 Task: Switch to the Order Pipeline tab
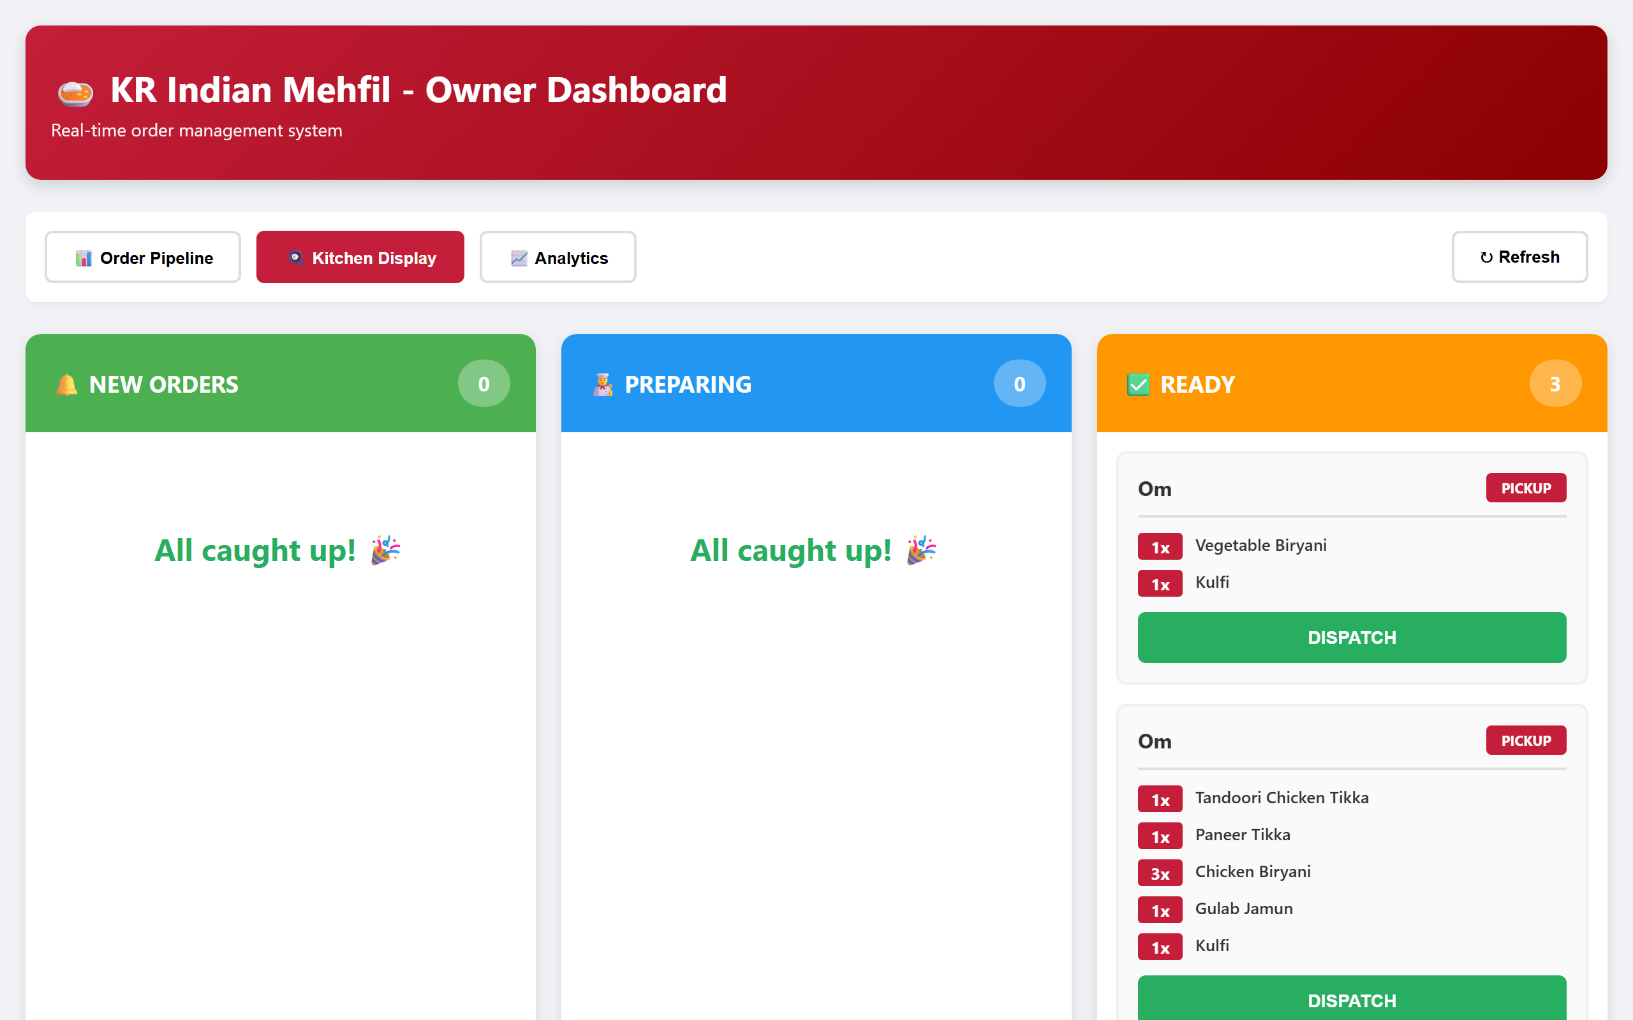pos(142,257)
